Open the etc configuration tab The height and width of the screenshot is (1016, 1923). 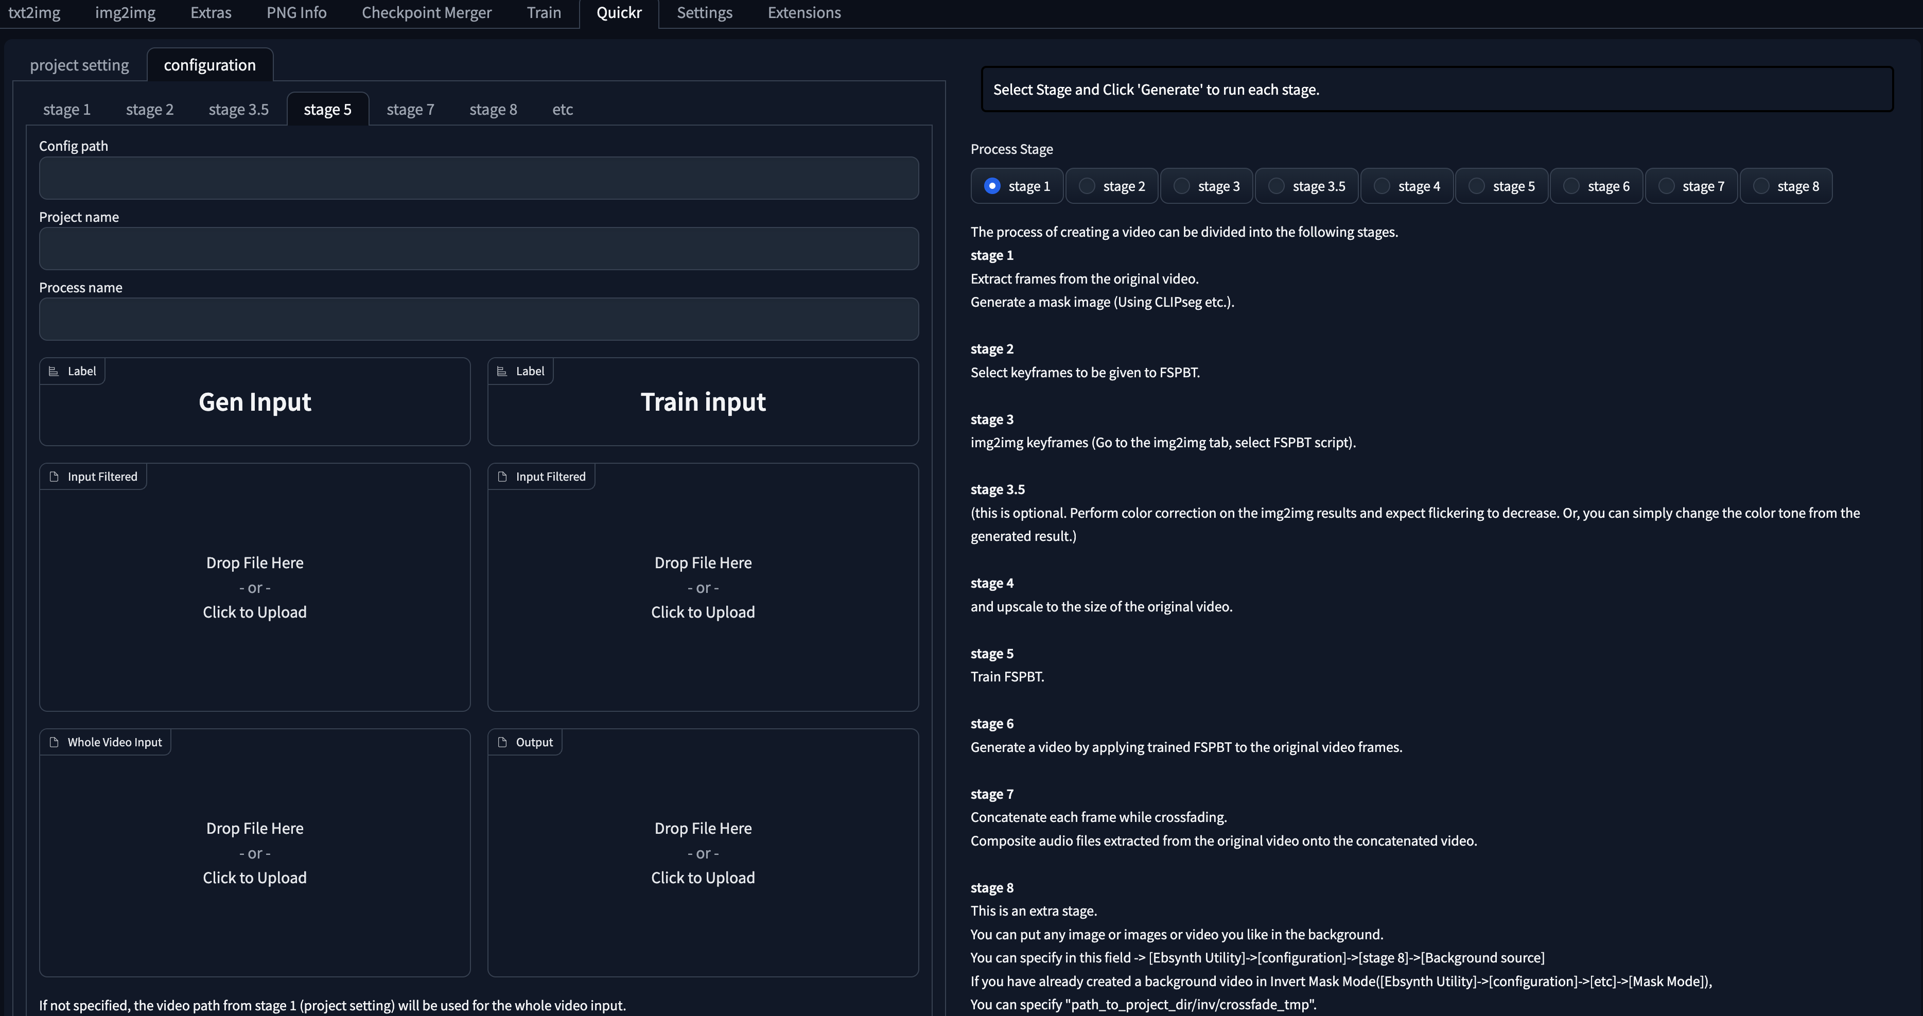click(x=562, y=109)
